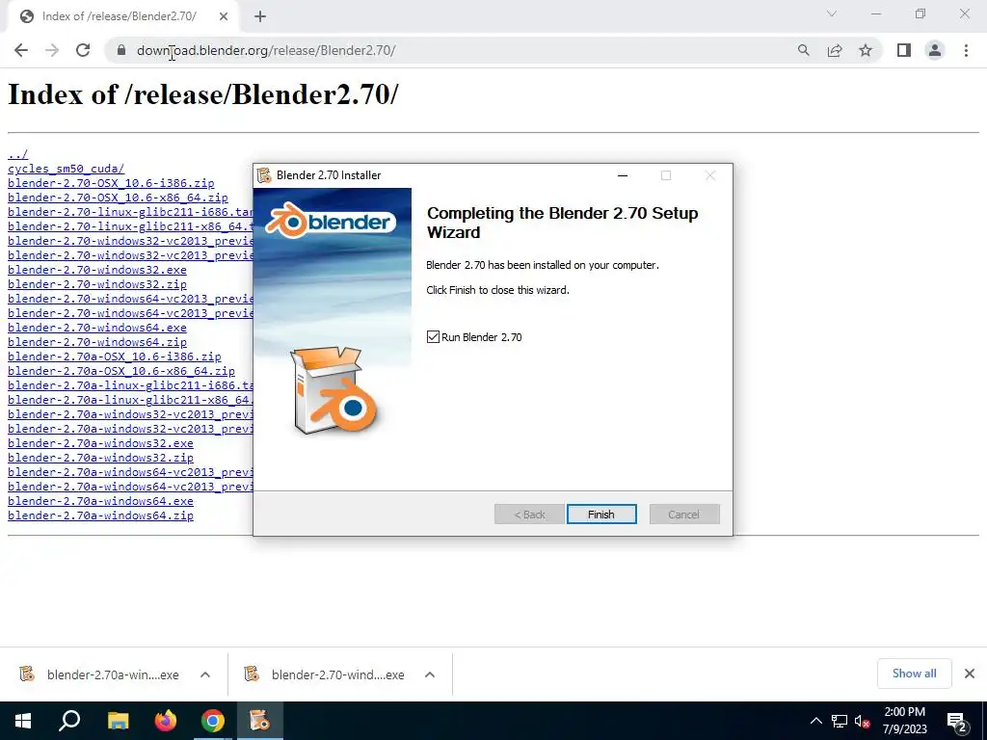This screenshot has width=987, height=740.
Task: Switch to Chrome in the taskbar
Action: [x=213, y=721]
